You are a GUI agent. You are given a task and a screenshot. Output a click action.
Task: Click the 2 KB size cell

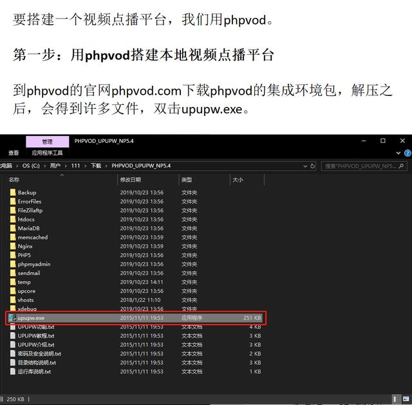(x=255, y=353)
